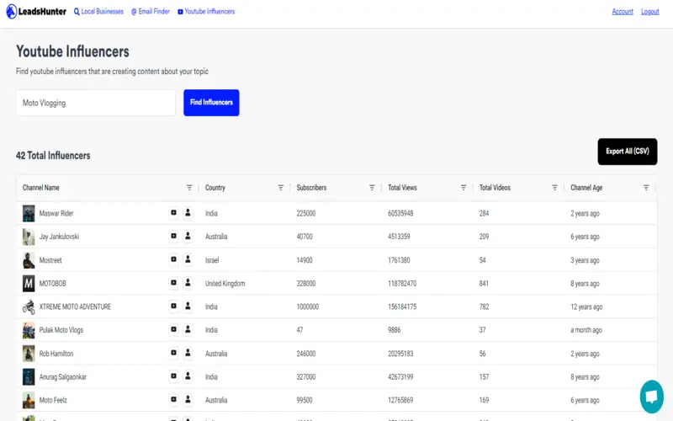Click United Kingdom country cell

pos(225,284)
